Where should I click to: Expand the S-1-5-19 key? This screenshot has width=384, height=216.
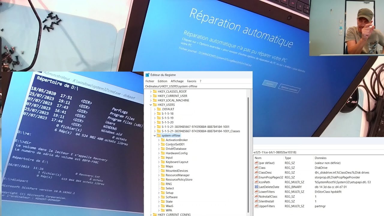[155, 118]
